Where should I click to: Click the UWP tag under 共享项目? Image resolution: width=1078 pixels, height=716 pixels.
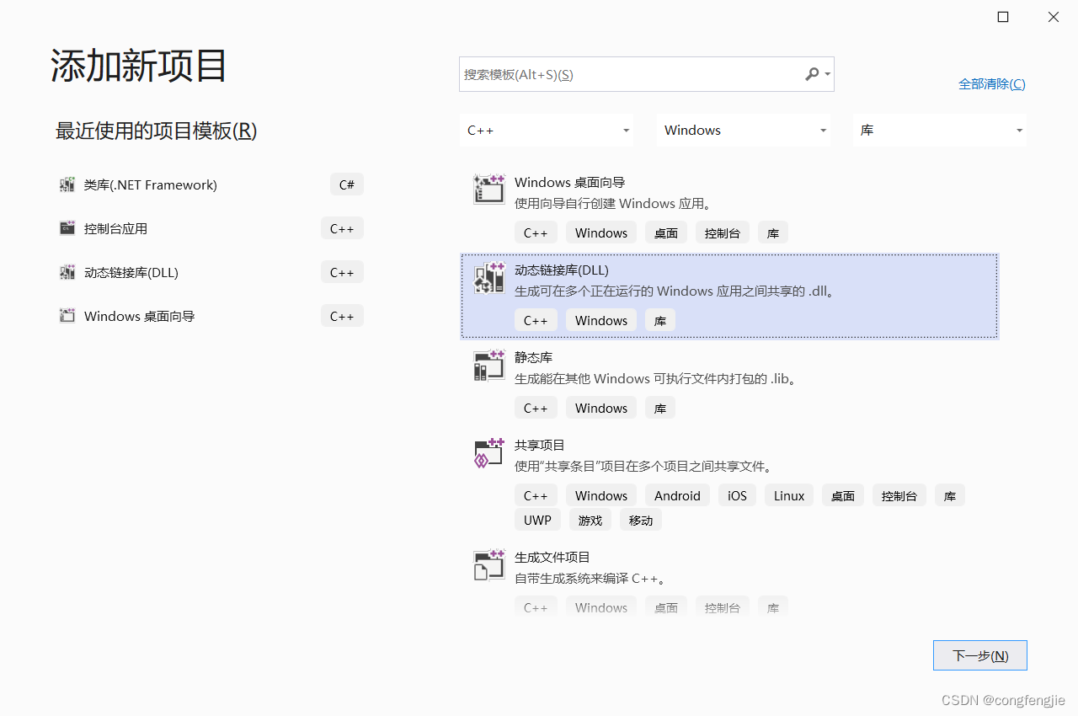click(x=537, y=520)
